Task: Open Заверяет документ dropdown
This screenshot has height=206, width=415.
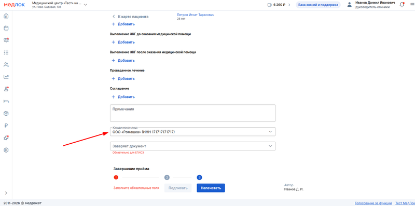Action: click(192, 146)
